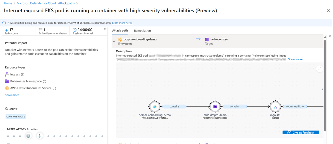Click the Ingress (3) text
The image size is (333, 144).
tap(17, 74)
